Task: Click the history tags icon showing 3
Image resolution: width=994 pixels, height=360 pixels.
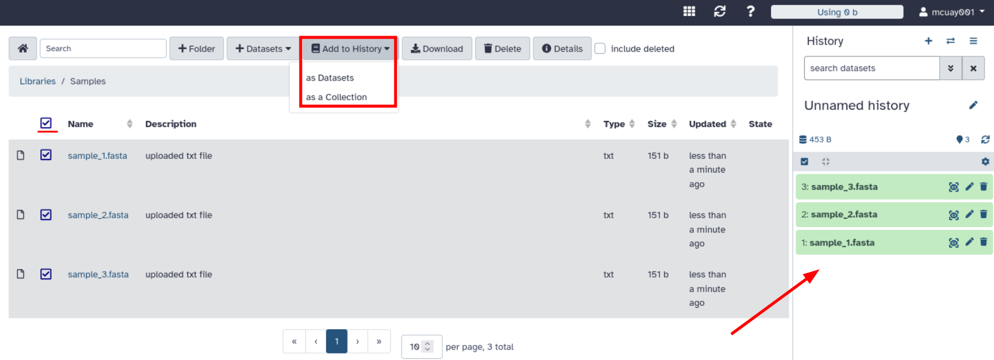Action: tap(963, 139)
